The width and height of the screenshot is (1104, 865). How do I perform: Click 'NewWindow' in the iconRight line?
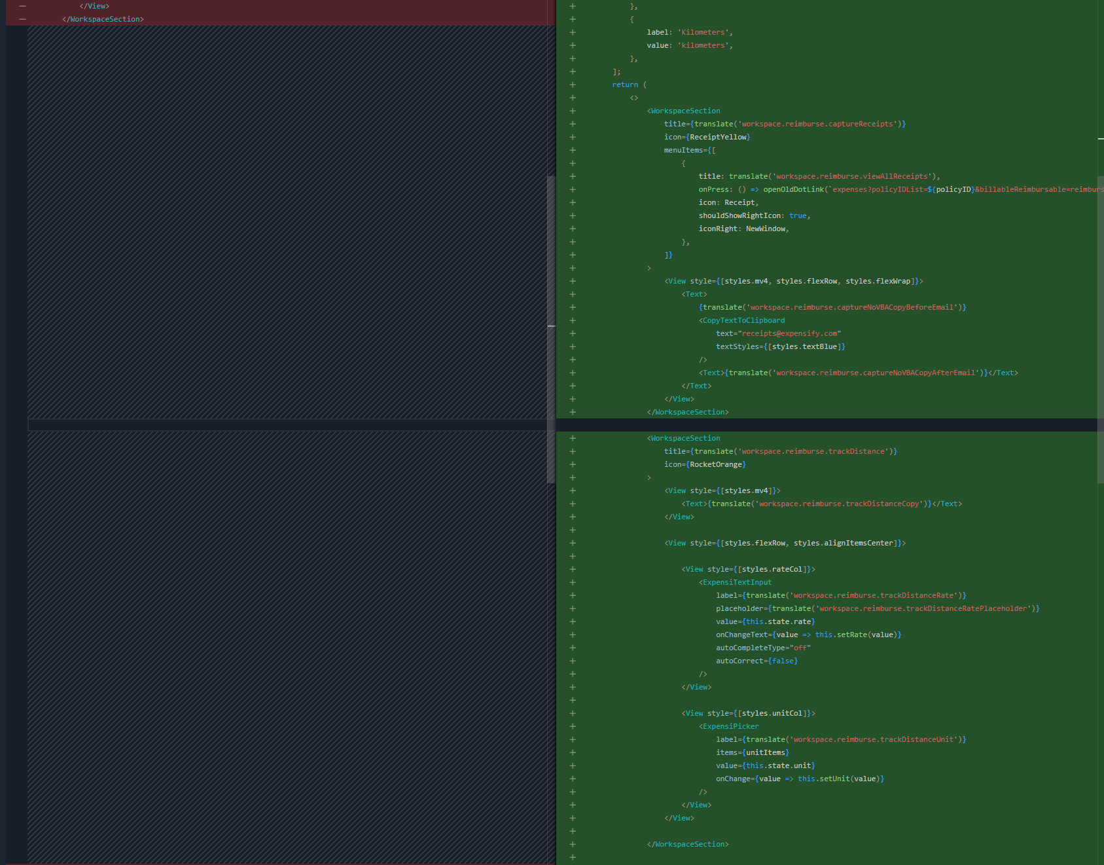click(x=766, y=229)
